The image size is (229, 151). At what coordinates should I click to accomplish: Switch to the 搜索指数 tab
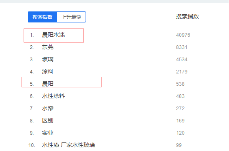coord(42,17)
